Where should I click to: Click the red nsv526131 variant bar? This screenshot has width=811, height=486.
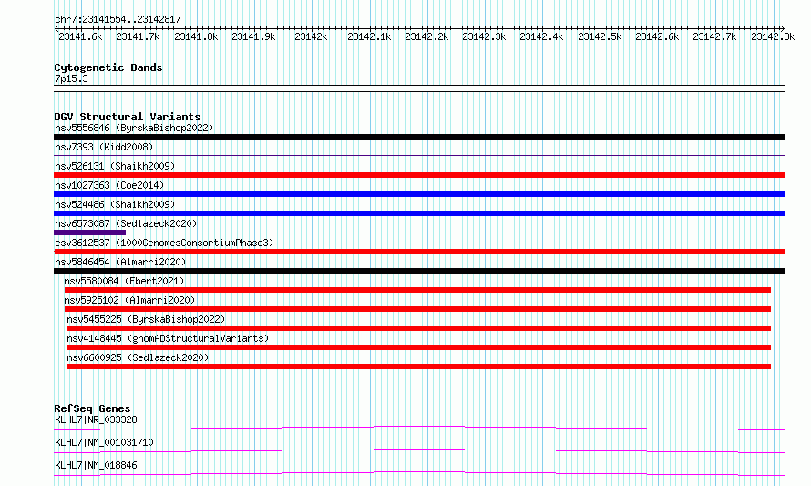[x=419, y=175]
